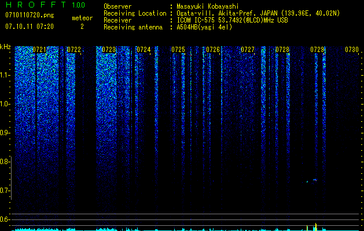Click the 0729 time marker

coord(317,50)
